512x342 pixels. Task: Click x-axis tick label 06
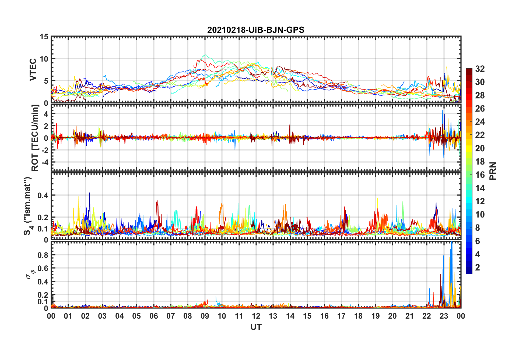click(x=154, y=316)
